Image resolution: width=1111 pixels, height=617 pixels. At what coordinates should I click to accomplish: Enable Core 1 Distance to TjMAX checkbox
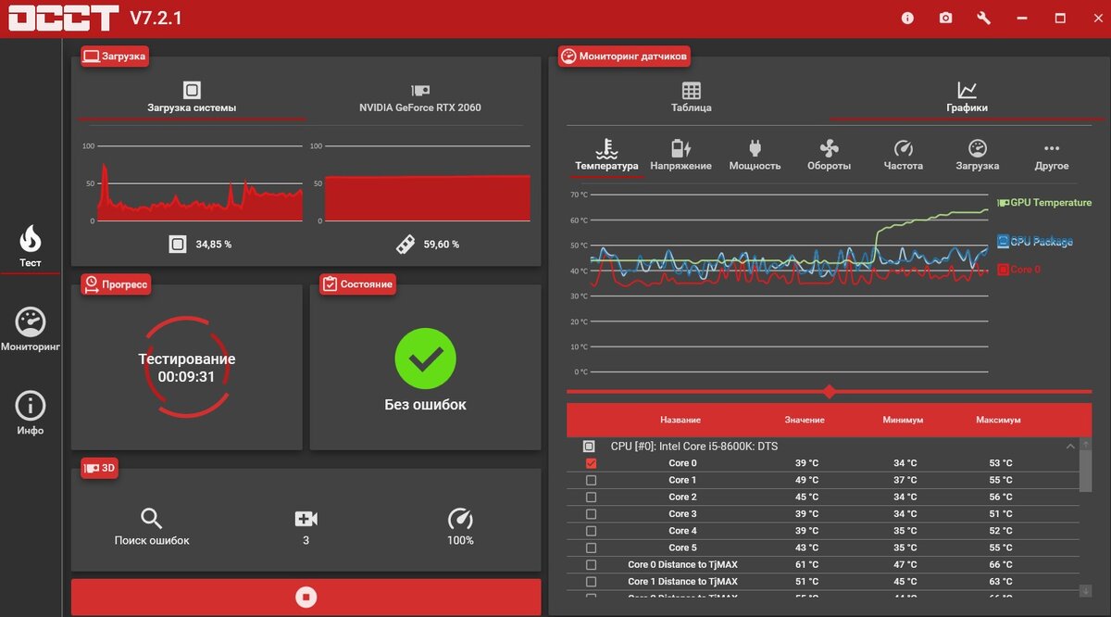592,581
